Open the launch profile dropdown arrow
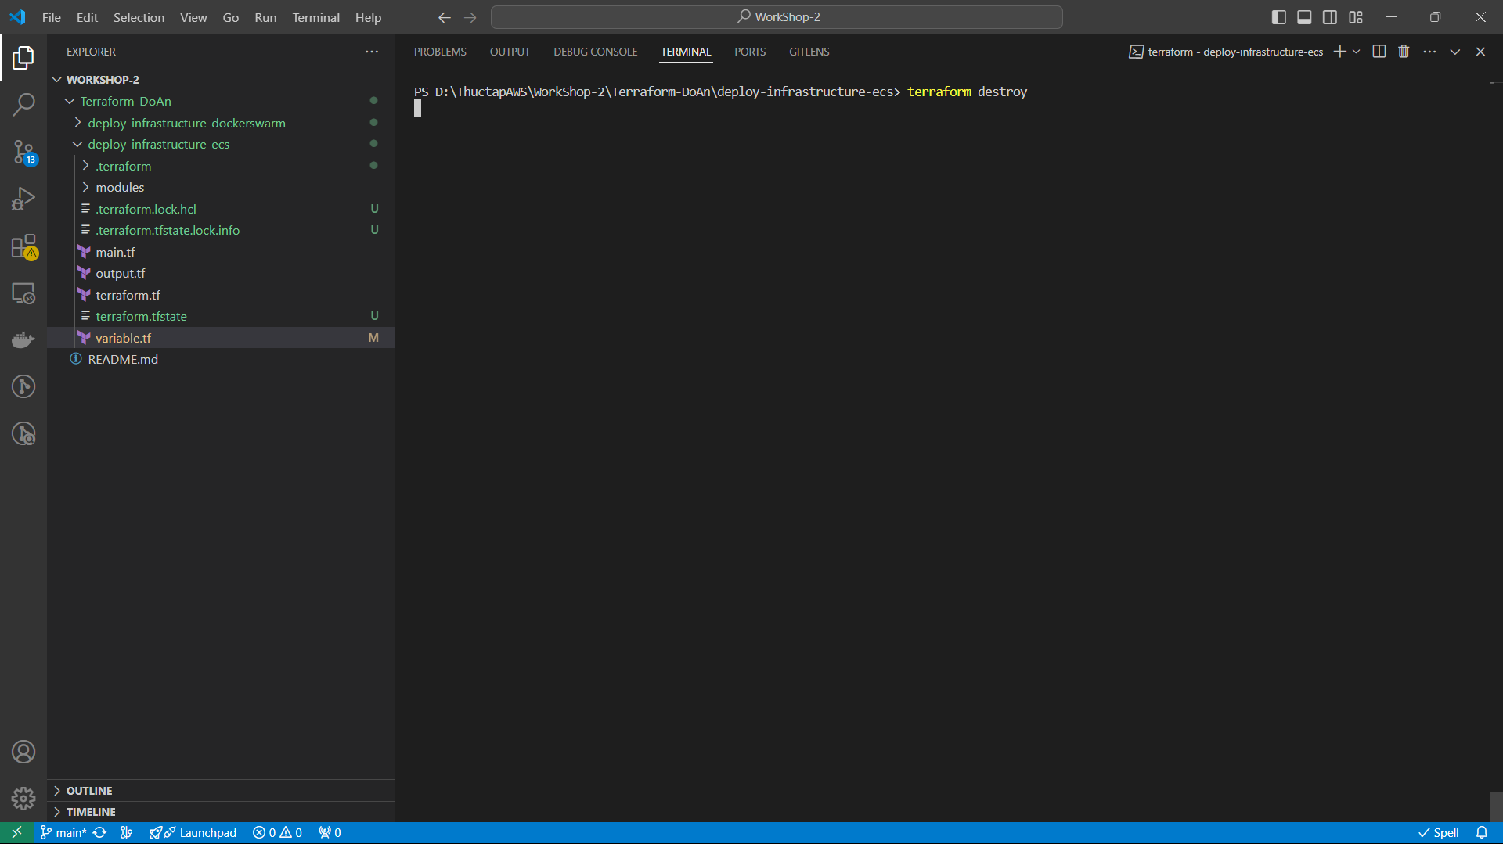The height and width of the screenshot is (844, 1503). coord(1357,52)
